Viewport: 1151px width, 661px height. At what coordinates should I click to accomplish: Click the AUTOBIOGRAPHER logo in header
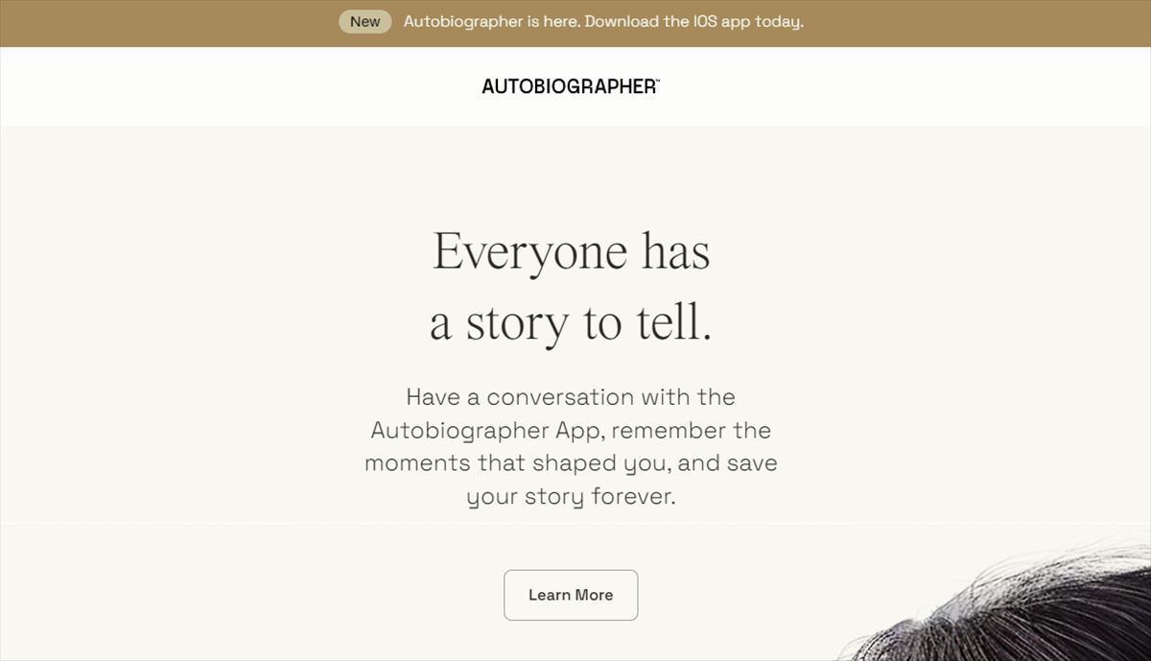point(570,86)
